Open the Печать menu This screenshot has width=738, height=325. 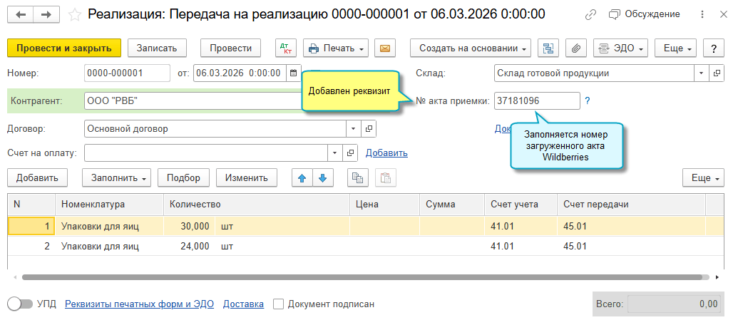click(x=336, y=48)
